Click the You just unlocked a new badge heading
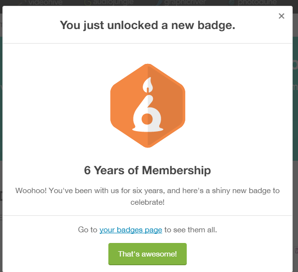 pyautogui.click(x=147, y=25)
